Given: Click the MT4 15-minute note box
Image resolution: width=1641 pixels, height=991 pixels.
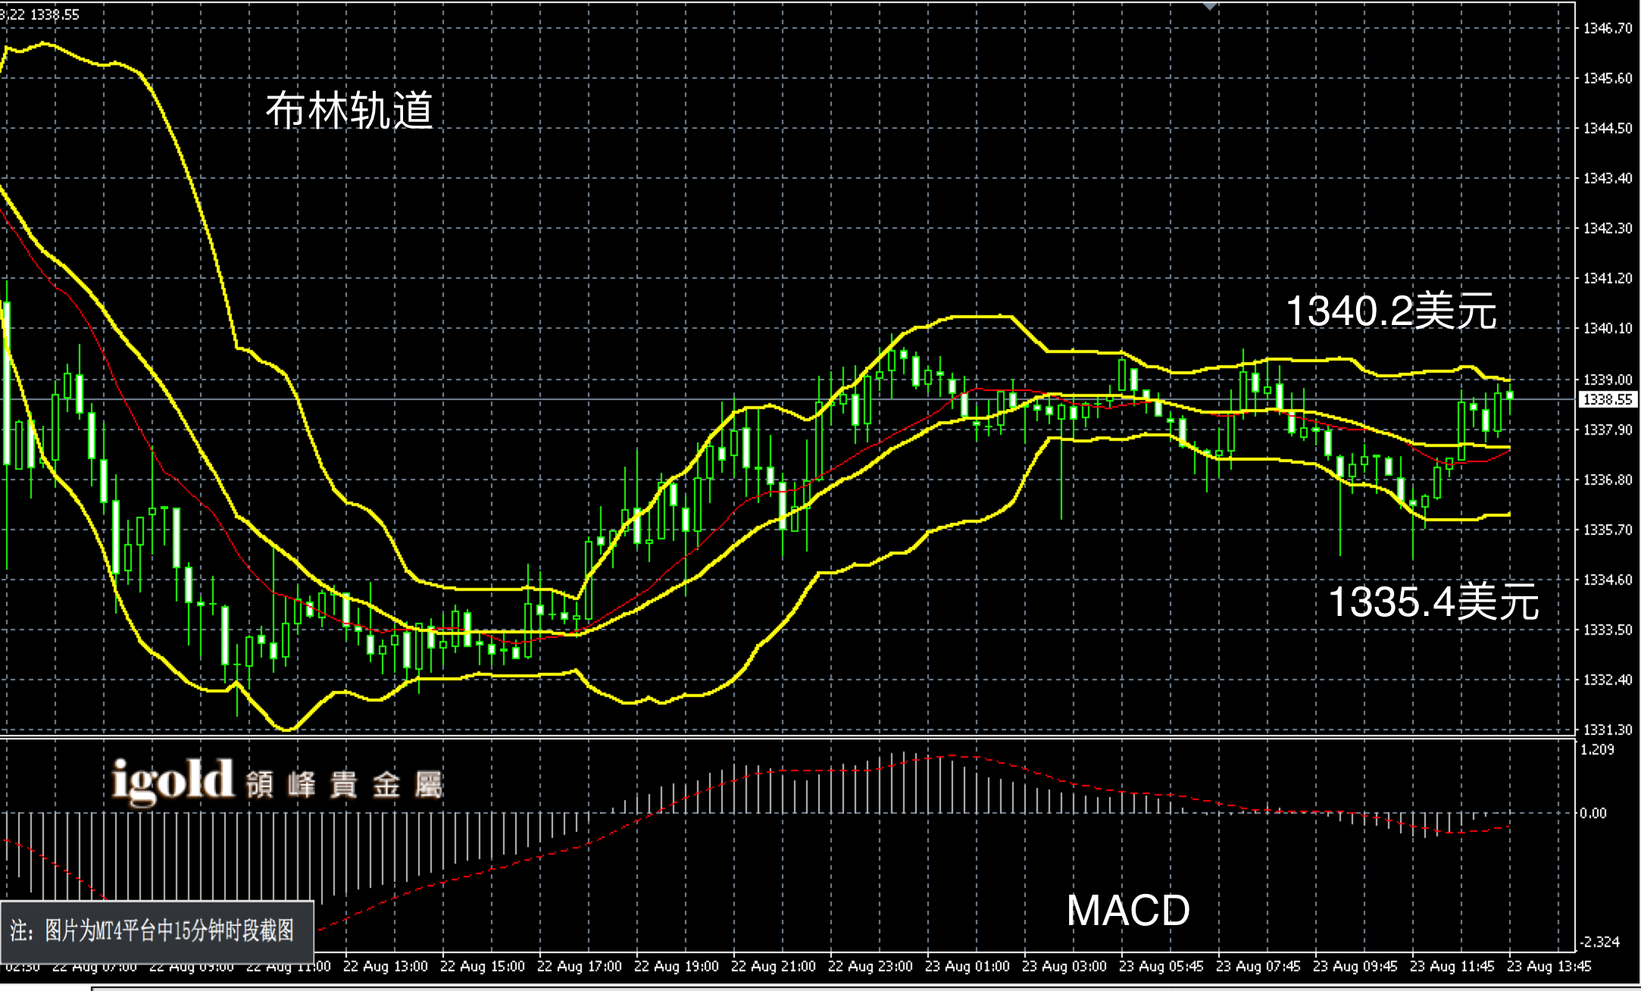Looking at the screenshot, I should [x=156, y=930].
